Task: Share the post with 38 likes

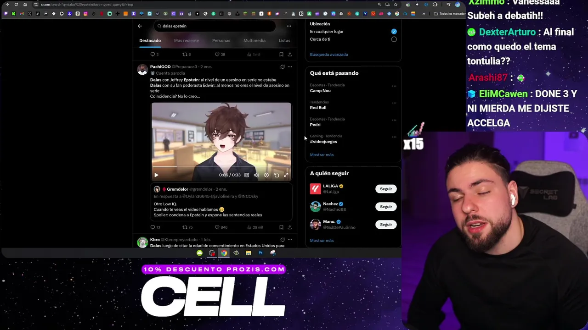Action: pyautogui.click(x=289, y=55)
